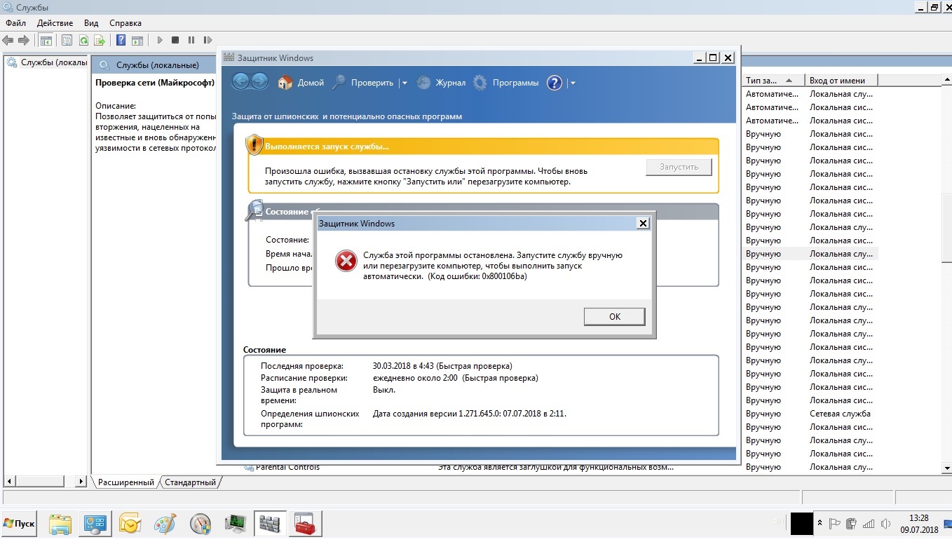This screenshot has width=952, height=549.
Task: Select Службы (локальные) node in left tree
Action: tap(48, 62)
